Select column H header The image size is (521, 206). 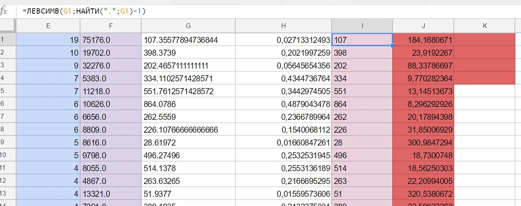pos(284,26)
